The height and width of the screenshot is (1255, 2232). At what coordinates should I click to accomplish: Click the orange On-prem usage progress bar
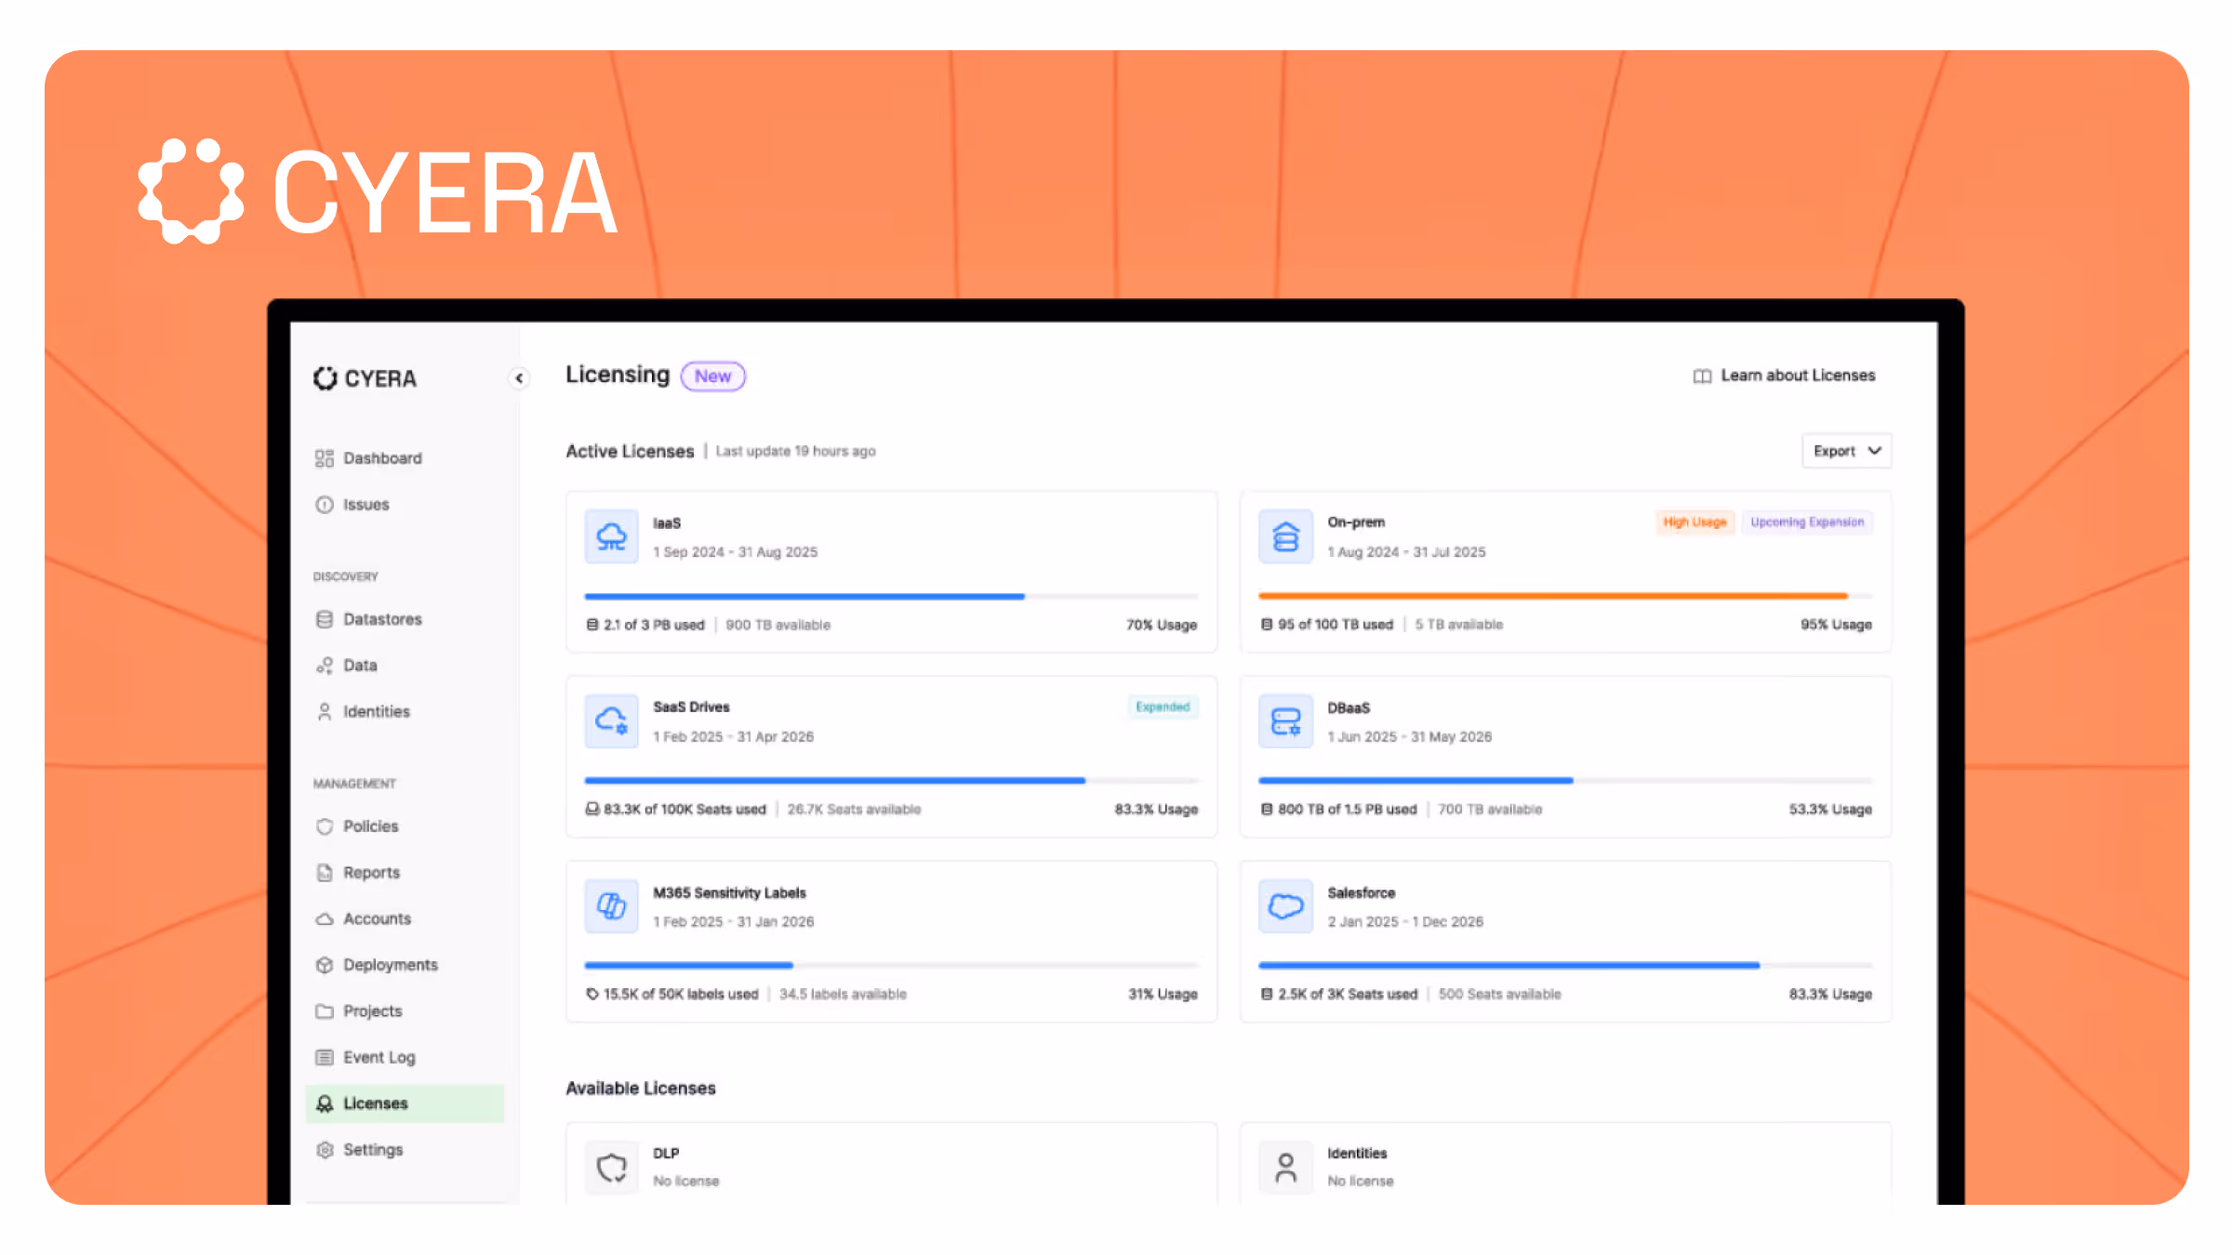1551,596
